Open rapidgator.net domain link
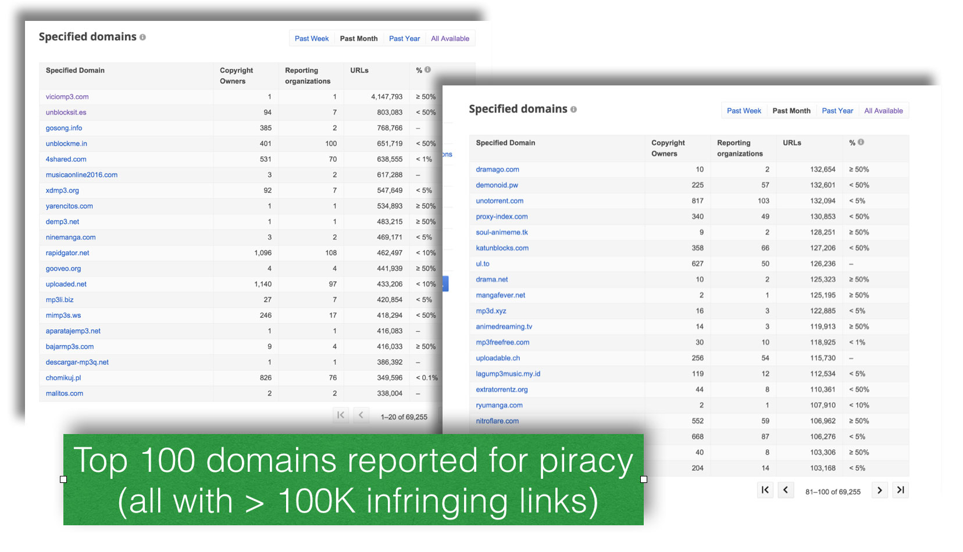 tap(67, 253)
